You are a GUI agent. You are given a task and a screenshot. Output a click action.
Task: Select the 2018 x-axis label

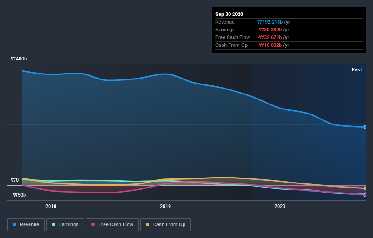(x=51, y=206)
